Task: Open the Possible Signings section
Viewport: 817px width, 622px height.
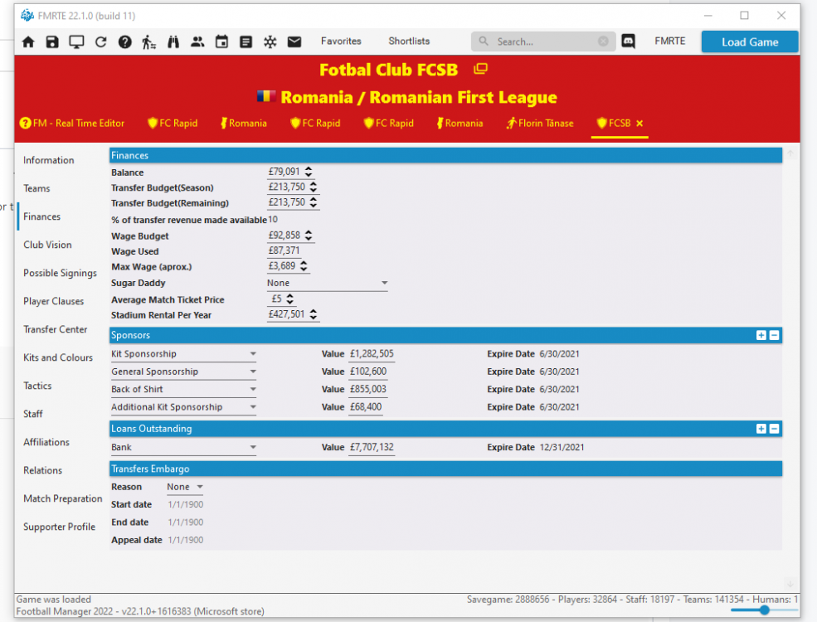Action: (60, 273)
